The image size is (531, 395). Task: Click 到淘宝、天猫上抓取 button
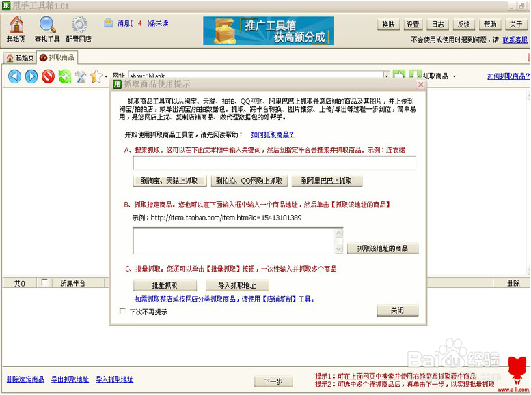(x=169, y=181)
